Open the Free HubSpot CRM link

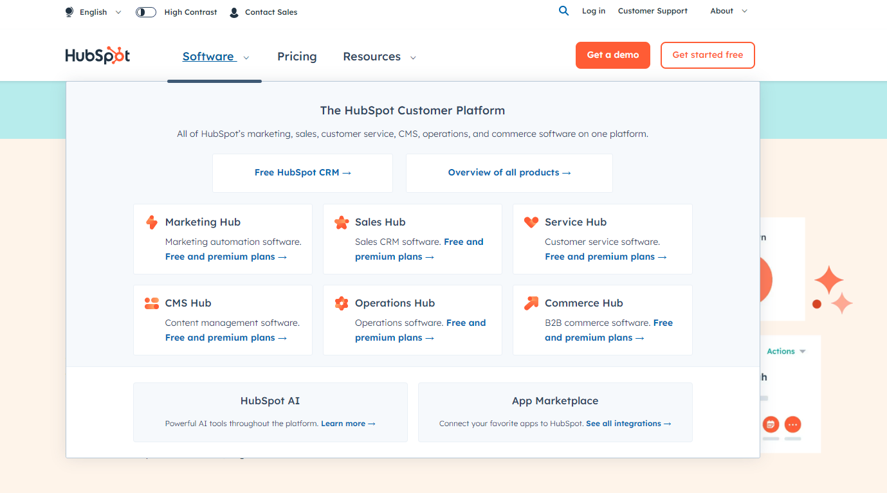click(303, 172)
